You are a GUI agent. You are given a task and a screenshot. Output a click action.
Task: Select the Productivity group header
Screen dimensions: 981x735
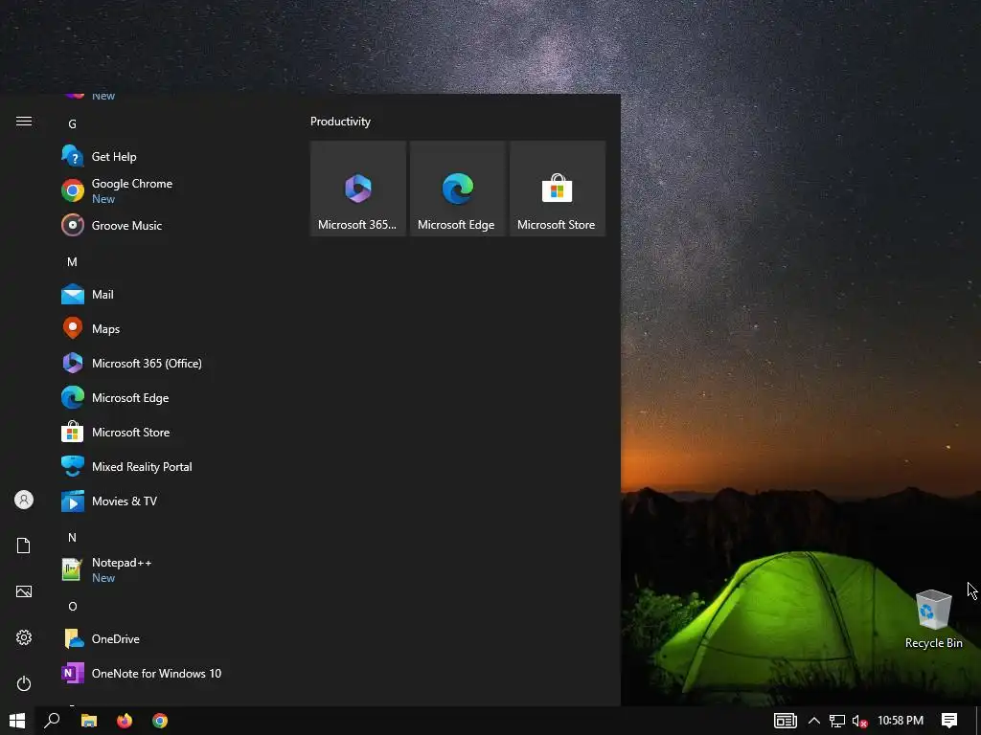[340, 122]
